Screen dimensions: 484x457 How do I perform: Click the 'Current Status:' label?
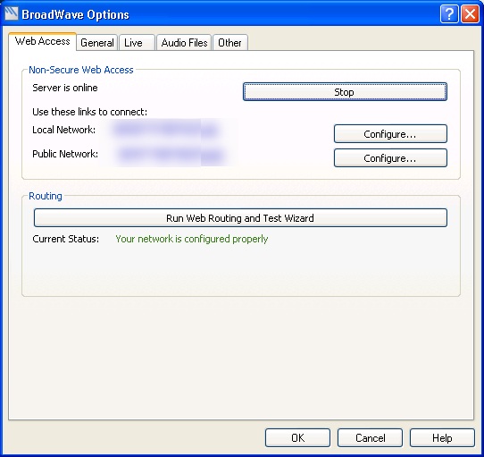click(66, 239)
